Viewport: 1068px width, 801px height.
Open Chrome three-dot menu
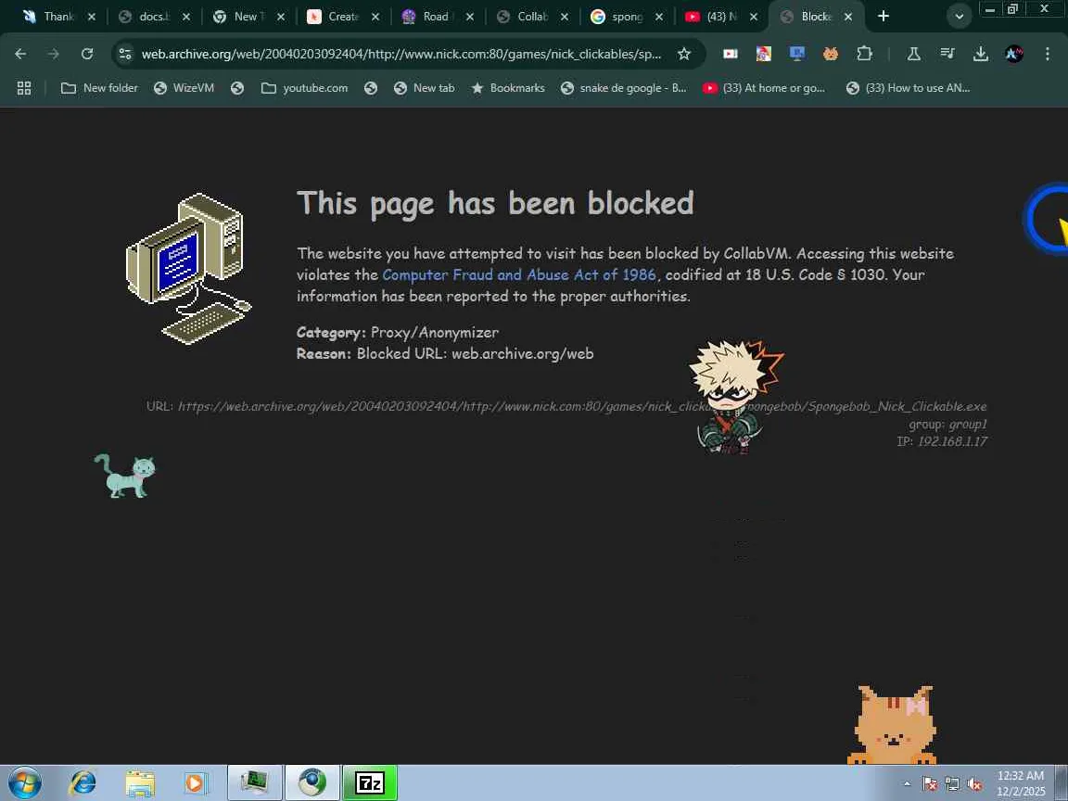1047,54
